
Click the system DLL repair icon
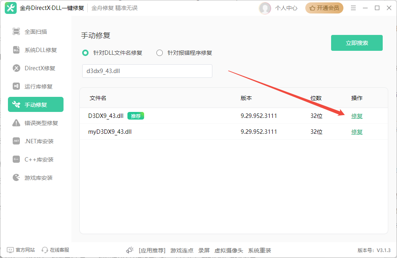coord(16,50)
